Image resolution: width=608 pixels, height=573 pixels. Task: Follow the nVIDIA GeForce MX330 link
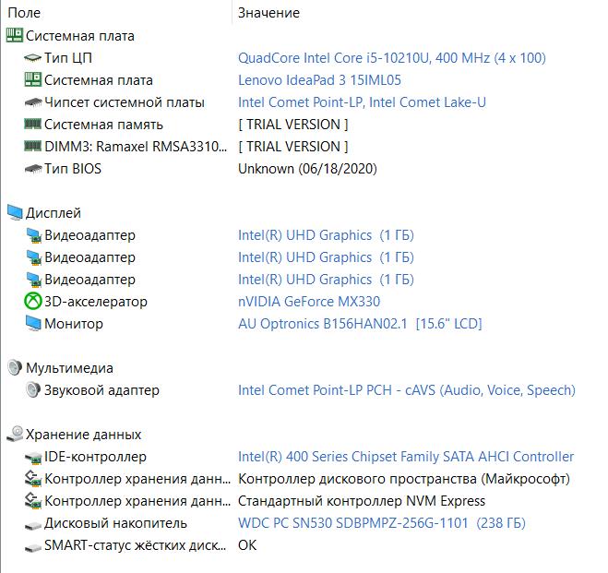pos(309,302)
